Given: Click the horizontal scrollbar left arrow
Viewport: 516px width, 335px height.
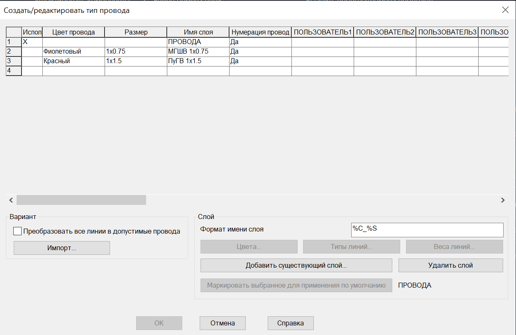Looking at the screenshot, I should click(x=11, y=200).
